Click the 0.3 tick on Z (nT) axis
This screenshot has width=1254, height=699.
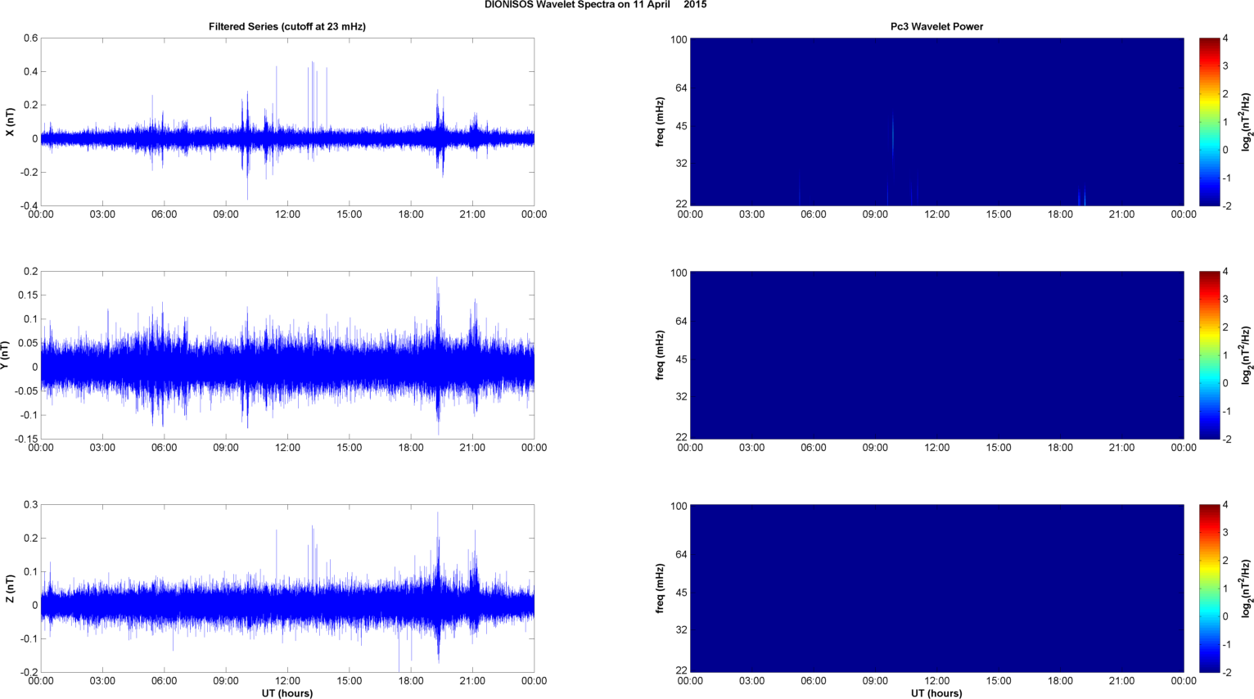(x=30, y=505)
